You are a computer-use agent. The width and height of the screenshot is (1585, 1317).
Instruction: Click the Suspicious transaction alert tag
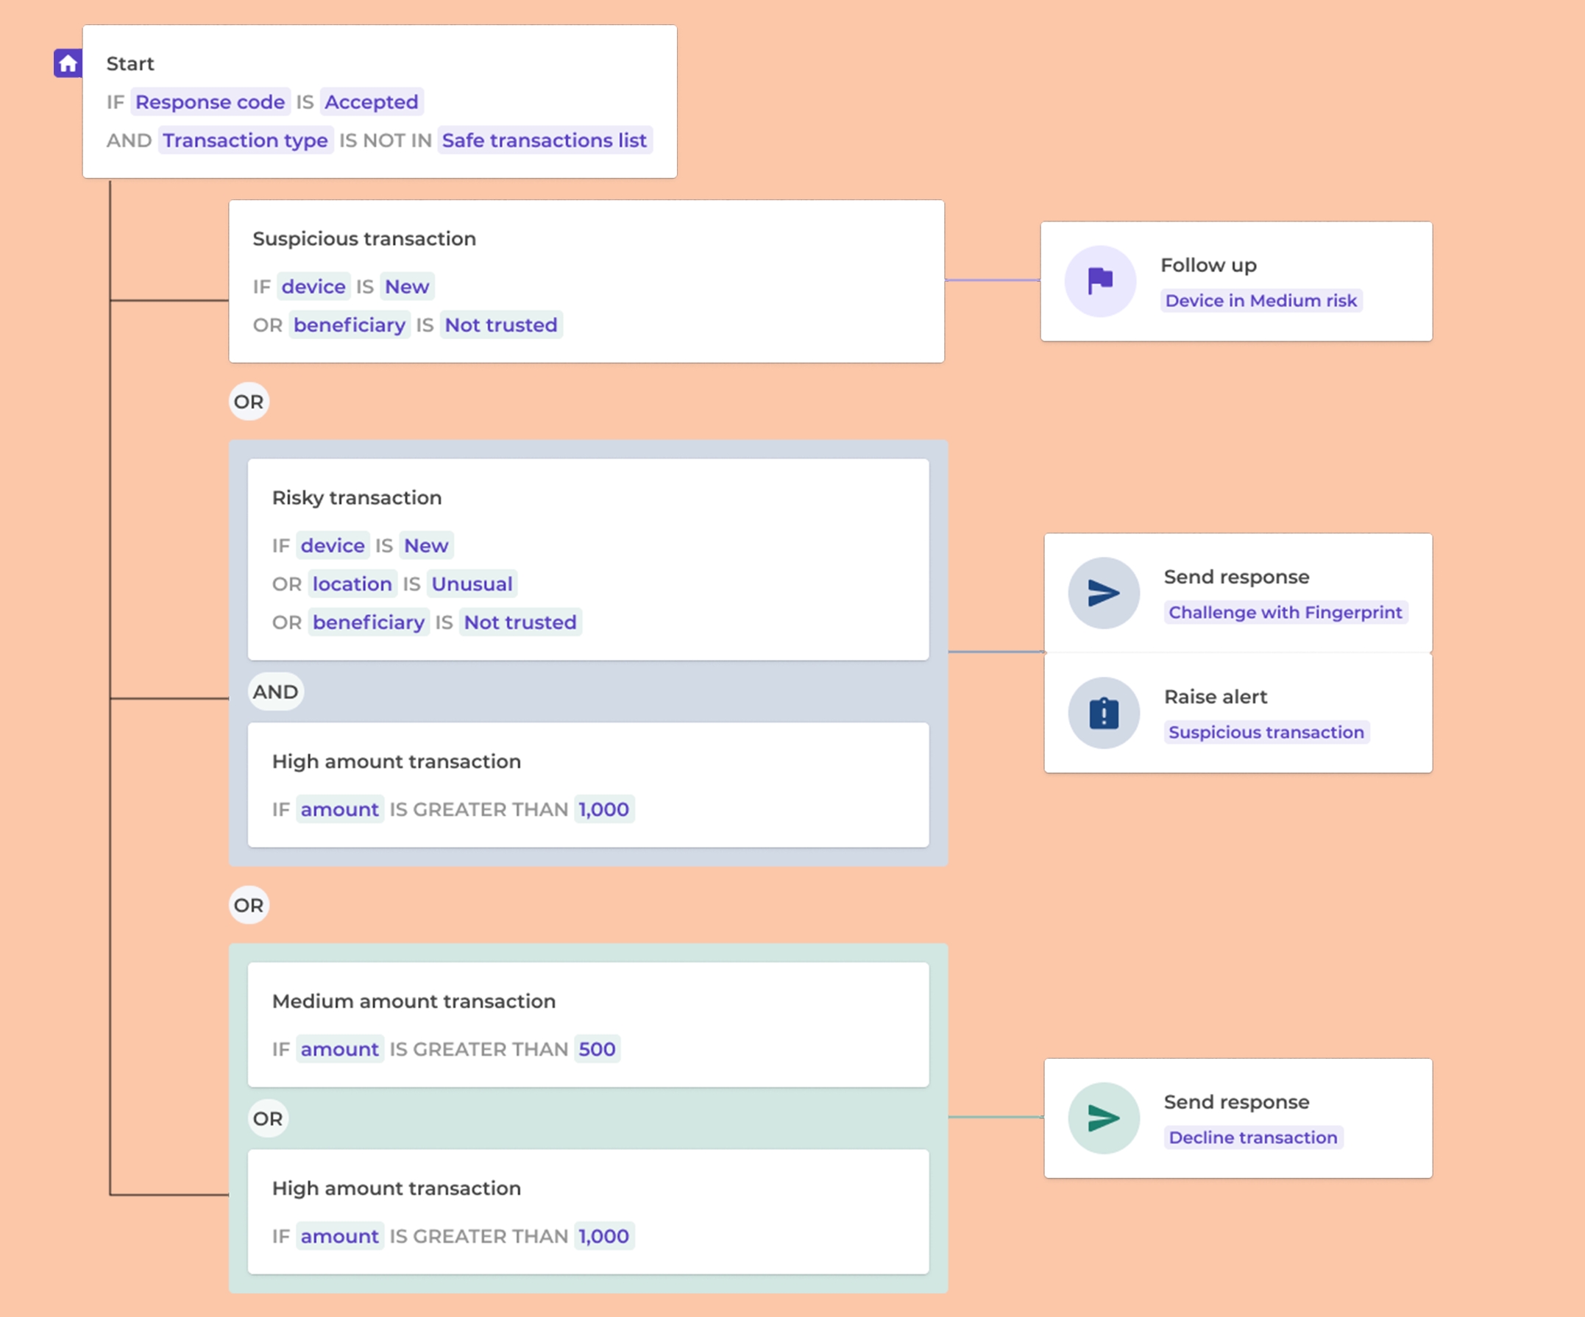pyautogui.click(x=1266, y=732)
